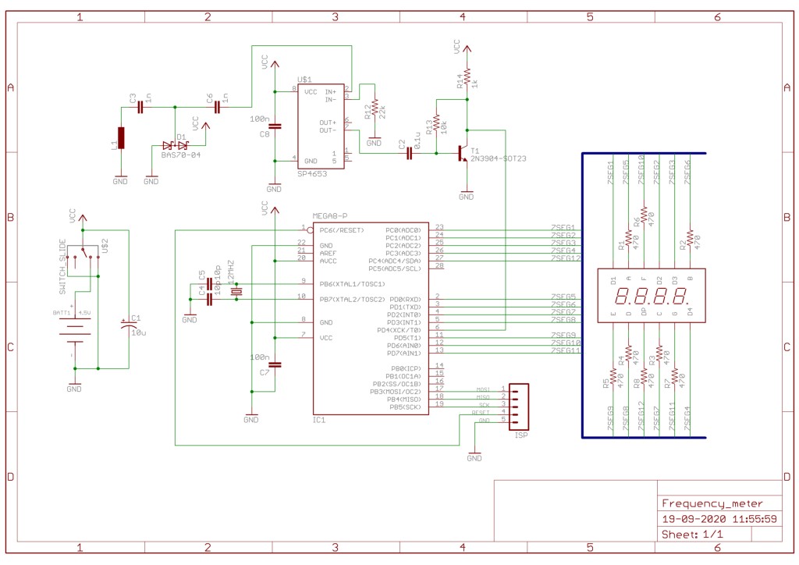This screenshot has width=799, height=565.
Task: Click the Sheet: 1/1 text
Action: [x=692, y=535]
